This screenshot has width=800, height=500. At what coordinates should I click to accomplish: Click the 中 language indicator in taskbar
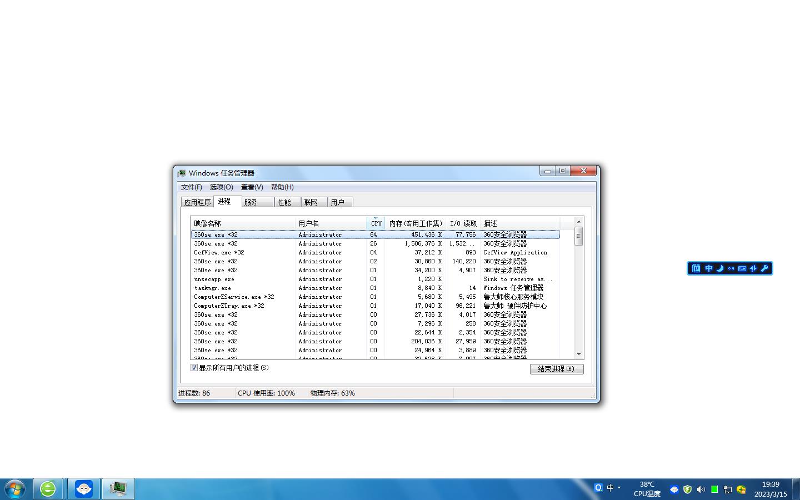pos(611,488)
